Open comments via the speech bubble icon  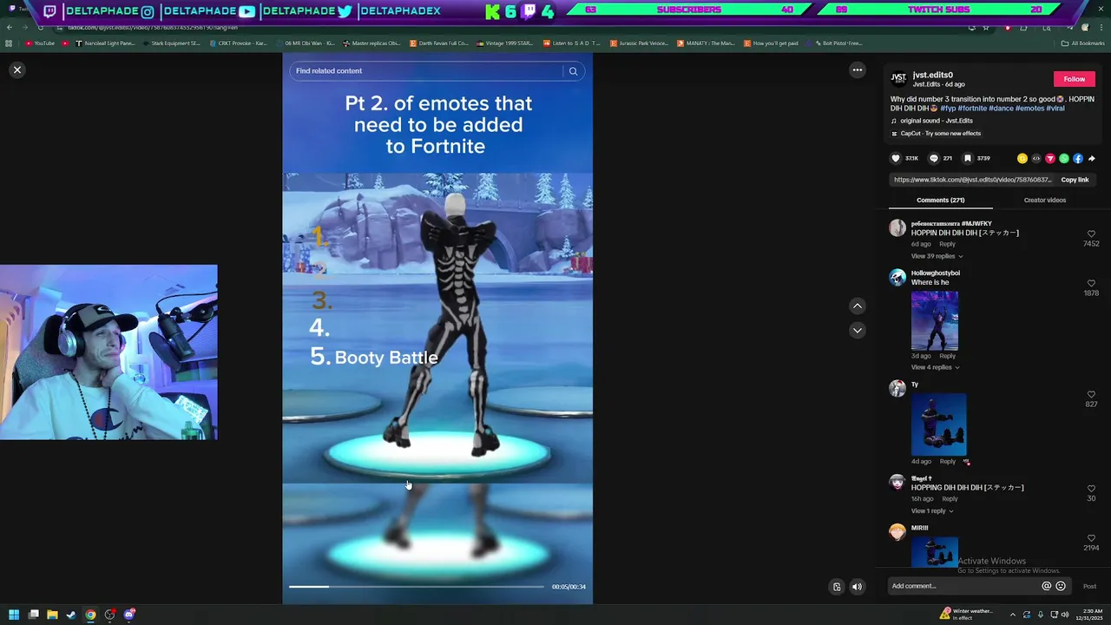(933, 158)
